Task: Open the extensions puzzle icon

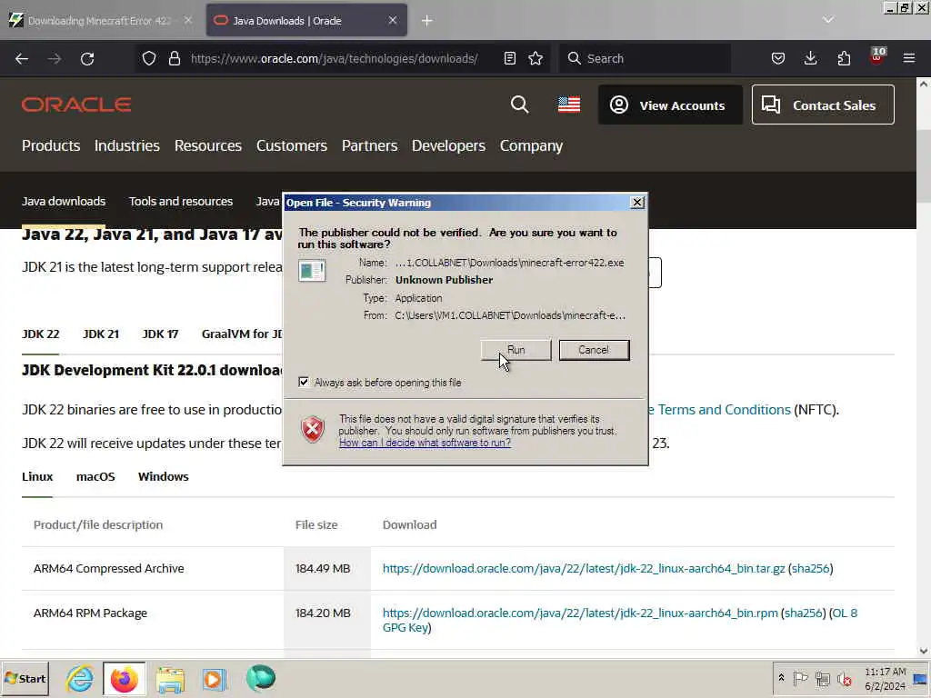Action: 844,58
